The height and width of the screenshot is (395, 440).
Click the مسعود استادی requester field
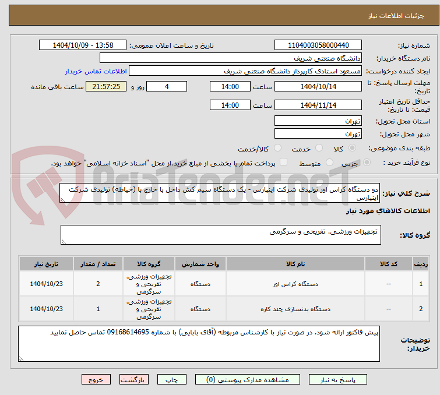[x=245, y=71]
